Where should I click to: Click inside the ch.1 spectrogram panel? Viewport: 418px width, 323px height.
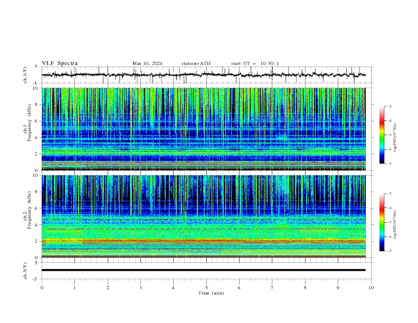point(204,129)
